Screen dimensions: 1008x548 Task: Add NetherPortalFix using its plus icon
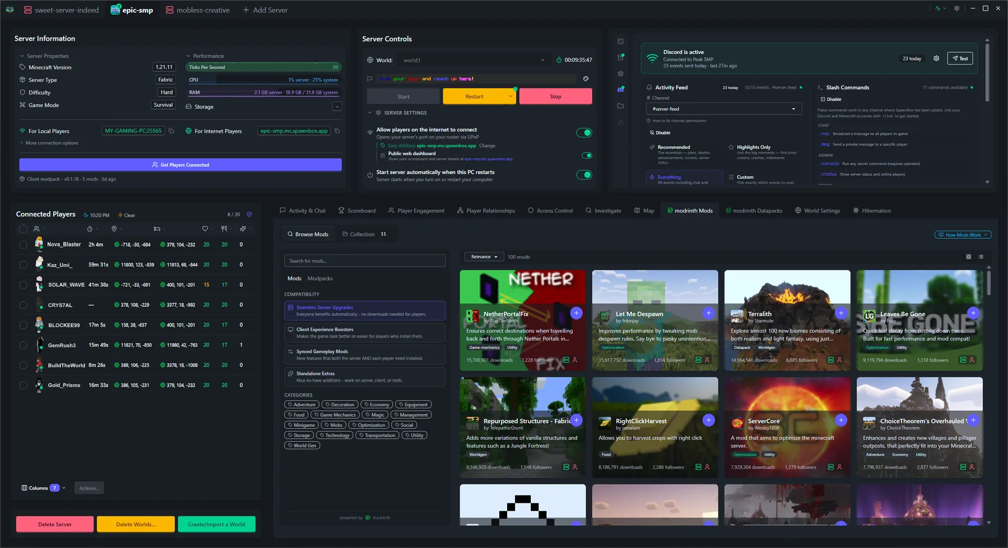click(576, 313)
